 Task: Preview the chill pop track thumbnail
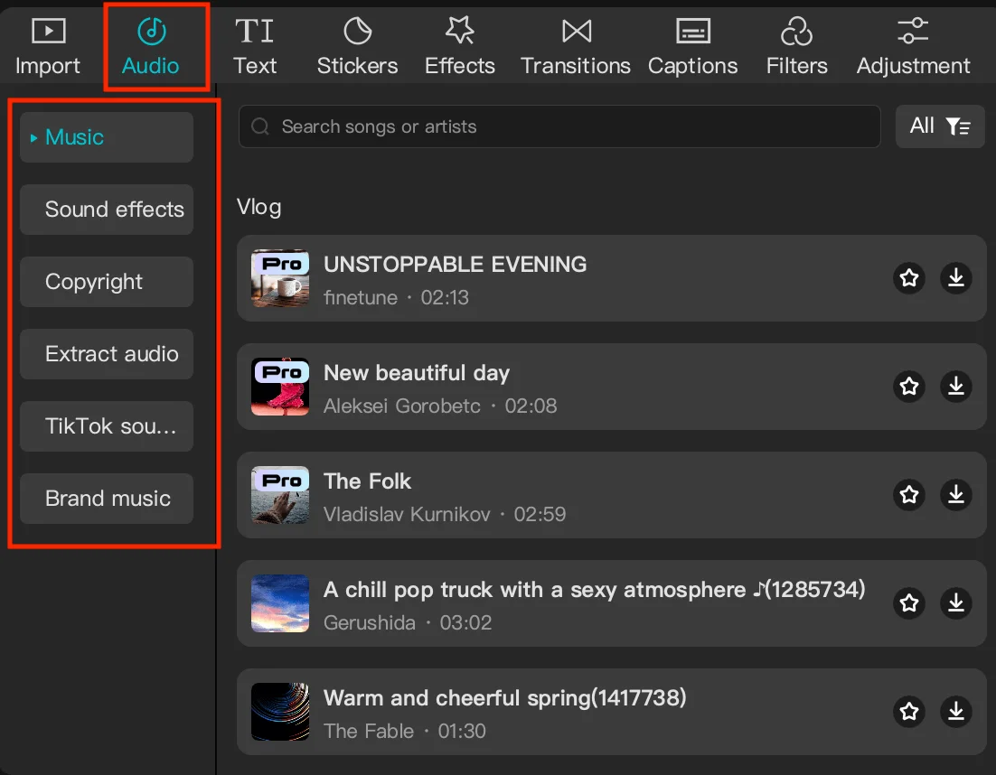[x=280, y=603]
